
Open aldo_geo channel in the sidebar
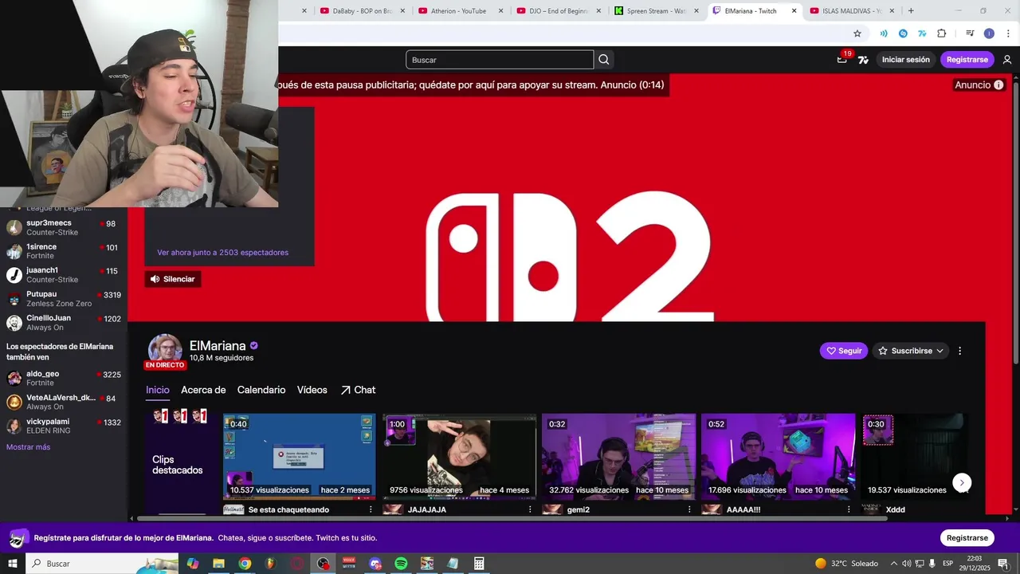[64, 378]
